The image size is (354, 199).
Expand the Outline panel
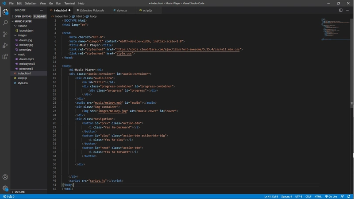(19, 192)
